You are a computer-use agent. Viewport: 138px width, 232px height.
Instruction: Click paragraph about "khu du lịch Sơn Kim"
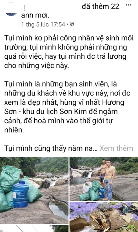click(x=67, y=107)
